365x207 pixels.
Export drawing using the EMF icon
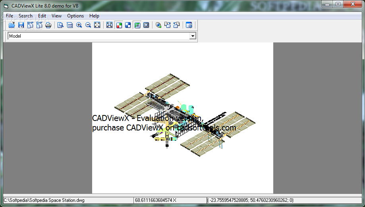point(39,25)
